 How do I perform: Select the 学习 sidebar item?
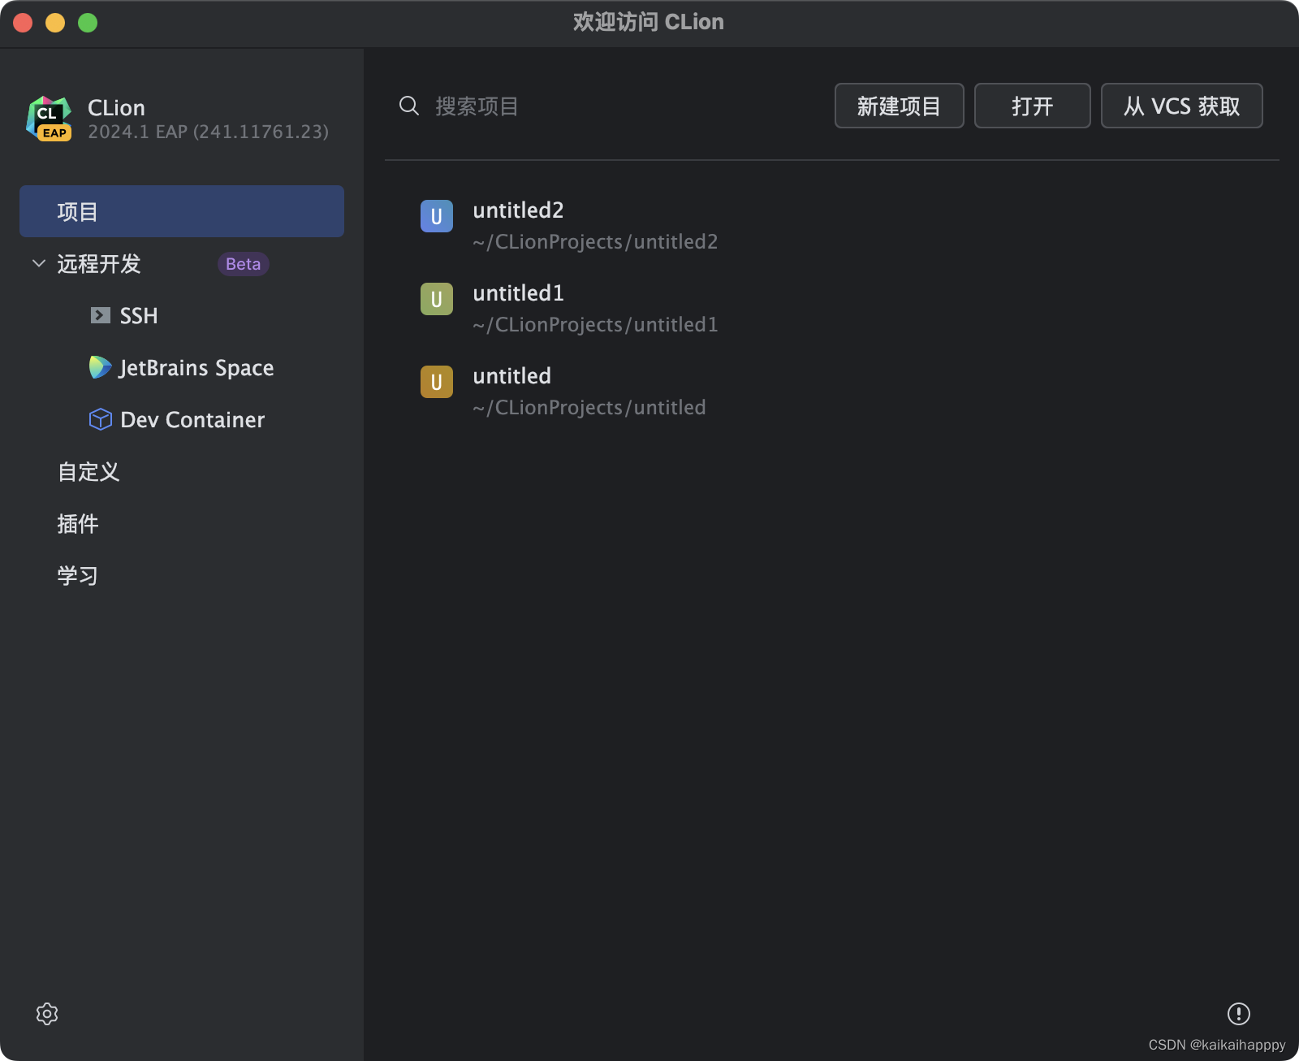tap(77, 575)
